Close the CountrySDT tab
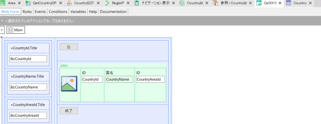This screenshot has height=124, width=321. click(98, 3)
